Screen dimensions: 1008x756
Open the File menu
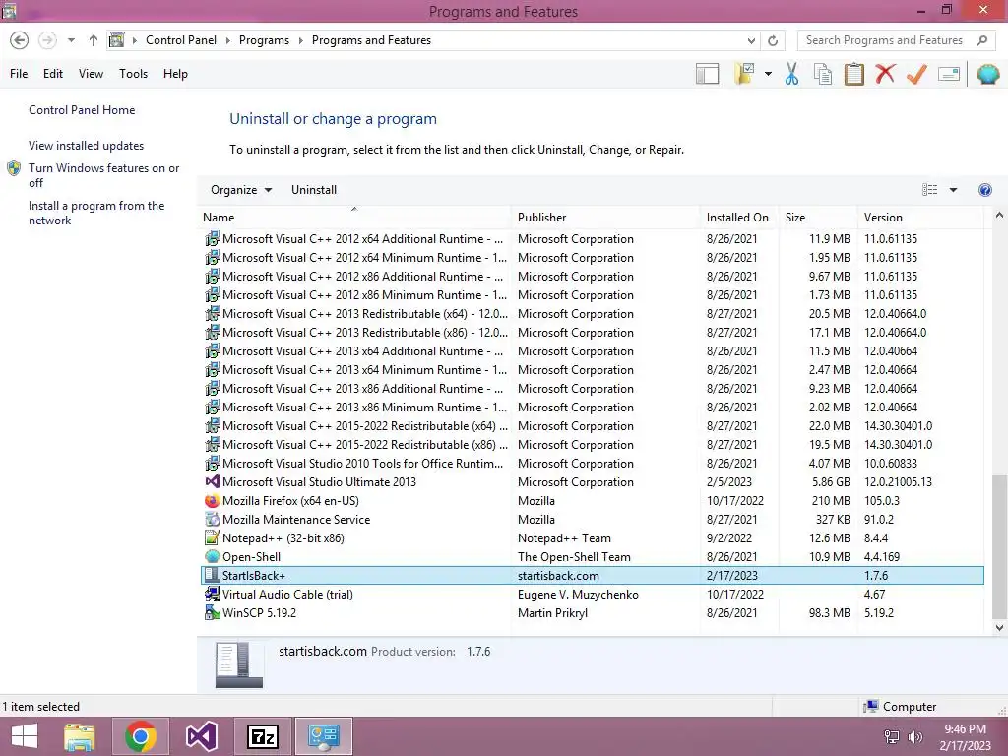(x=19, y=74)
